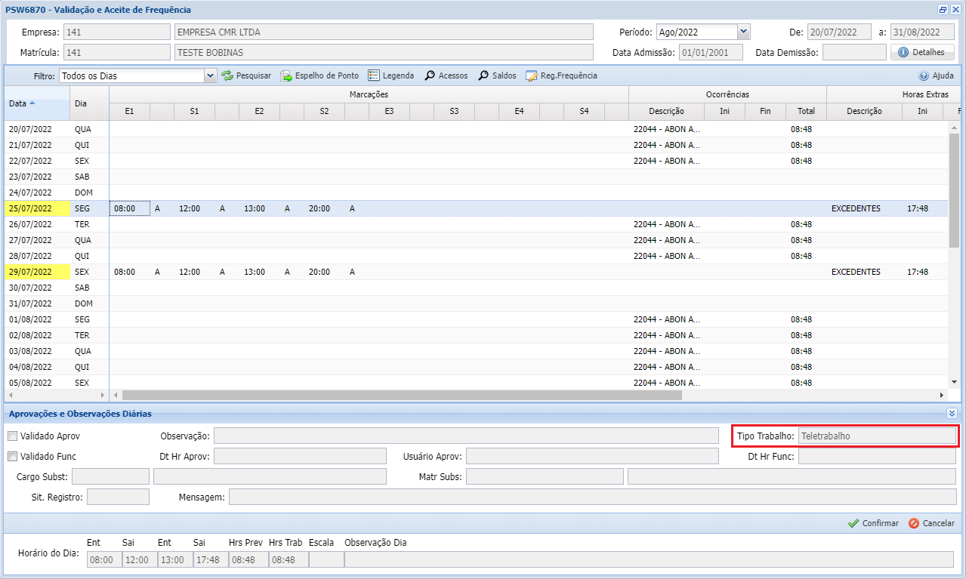The image size is (966, 579).
Task: Click the 08:00 E1 cell on 25/07/2022
Action: pyautogui.click(x=129, y=208)
